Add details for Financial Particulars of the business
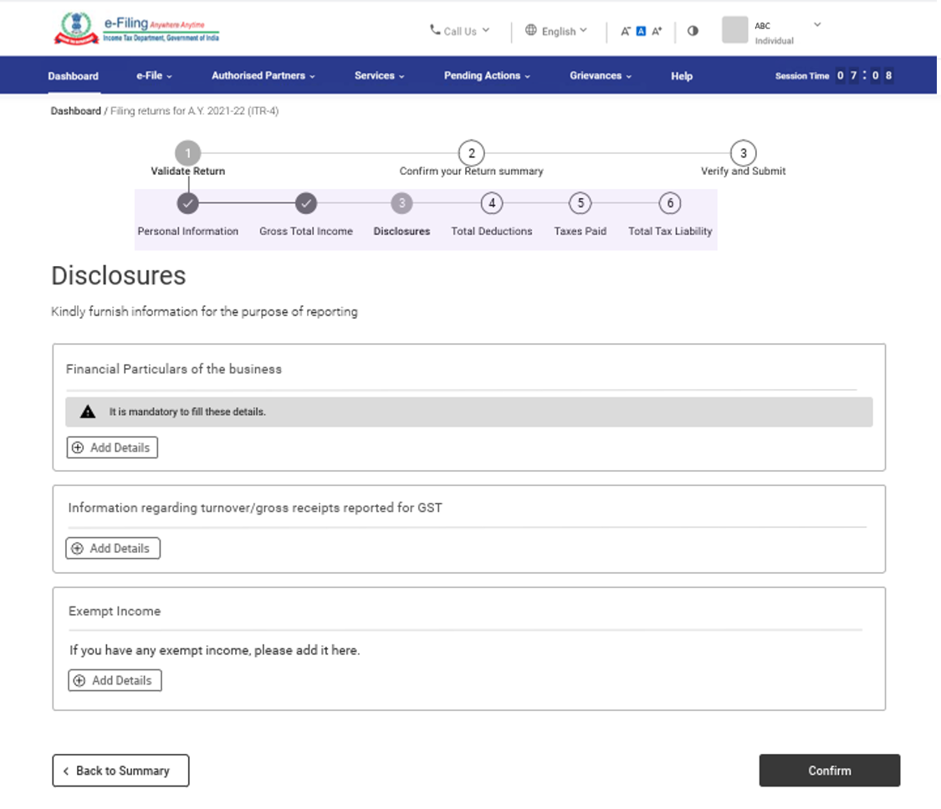Screen dimensions: 941x809 point(112,448)
